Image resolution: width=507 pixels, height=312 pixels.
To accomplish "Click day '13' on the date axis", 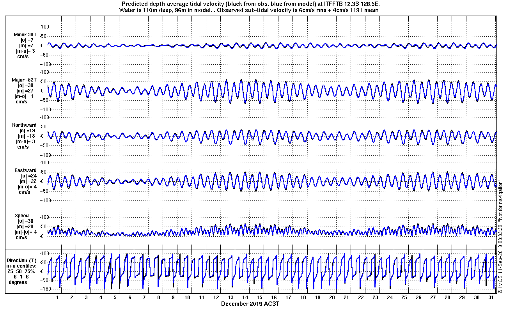I will click(230, 298).
